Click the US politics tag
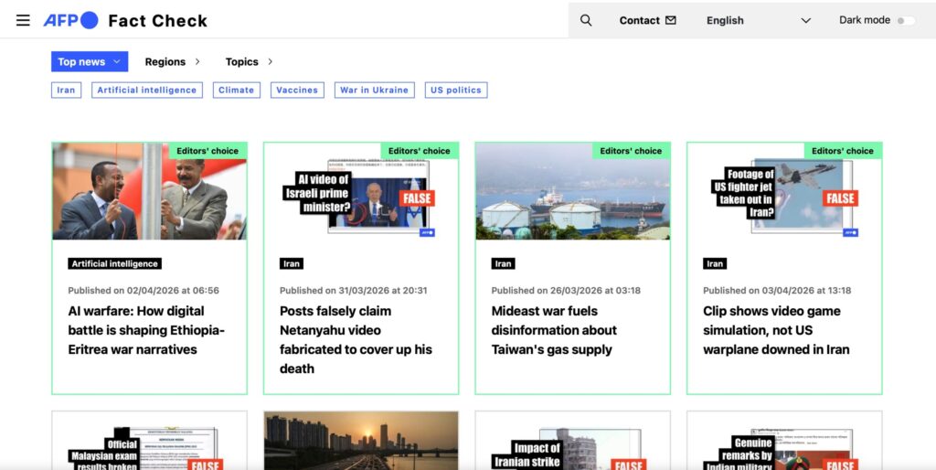936x470 pixels. 455,91
